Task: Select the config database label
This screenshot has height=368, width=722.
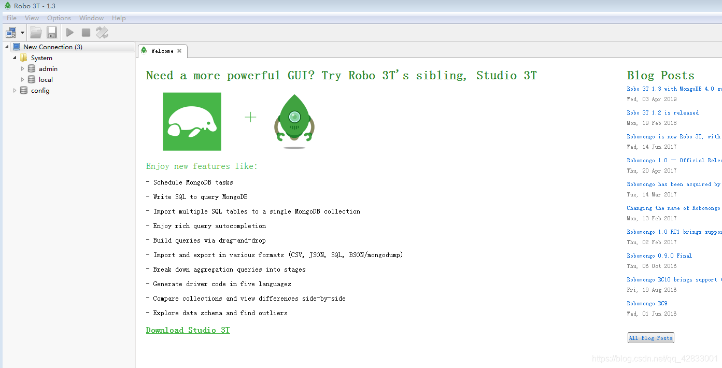Action: click(x=40, y=91)
